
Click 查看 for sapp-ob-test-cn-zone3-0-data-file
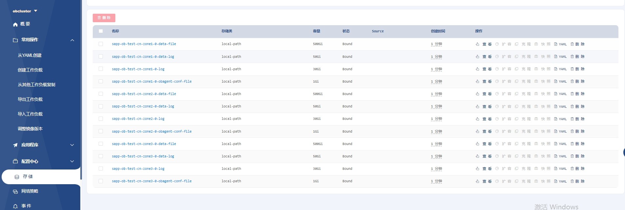pos(484,144)
